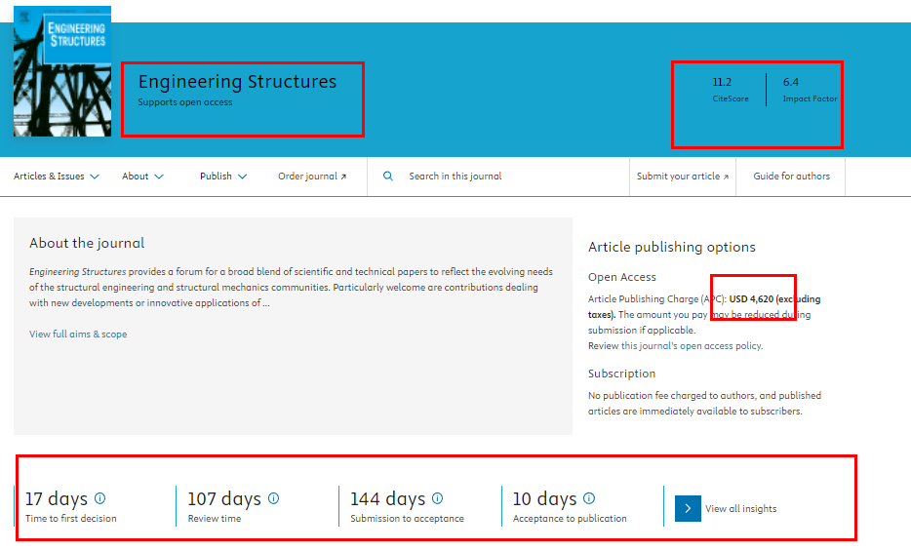Click the info icon beside 107 days
This screenshot has width=911, height=551.
[274, 498]
